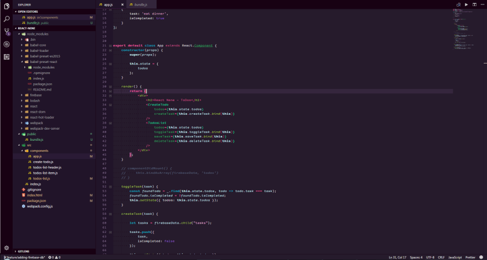Change indentation via Spaces: 4
Image resolution: width=487 pixels, height=260 pixels.
tap(416, 258)
